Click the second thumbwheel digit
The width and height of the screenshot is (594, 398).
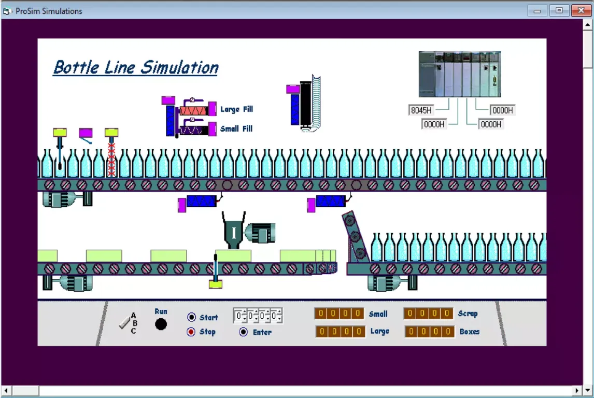pos(252,316)
